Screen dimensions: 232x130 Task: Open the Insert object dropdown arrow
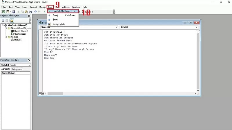pos(10,12)
